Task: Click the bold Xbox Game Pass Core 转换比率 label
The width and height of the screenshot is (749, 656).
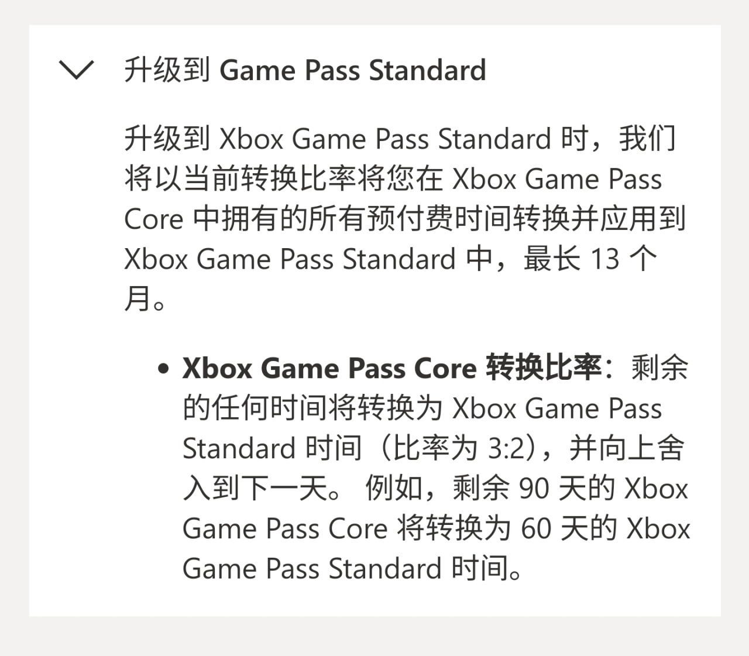Action: click(x=391, y=368)
